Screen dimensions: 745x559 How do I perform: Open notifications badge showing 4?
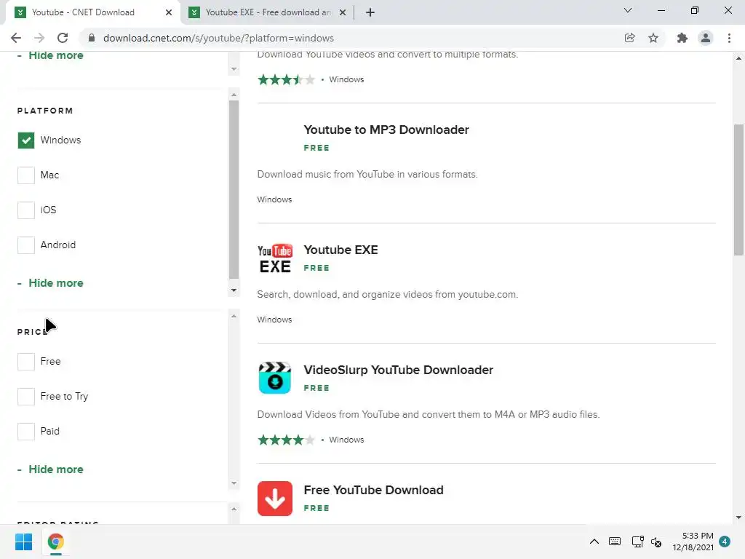click(725, 542)
